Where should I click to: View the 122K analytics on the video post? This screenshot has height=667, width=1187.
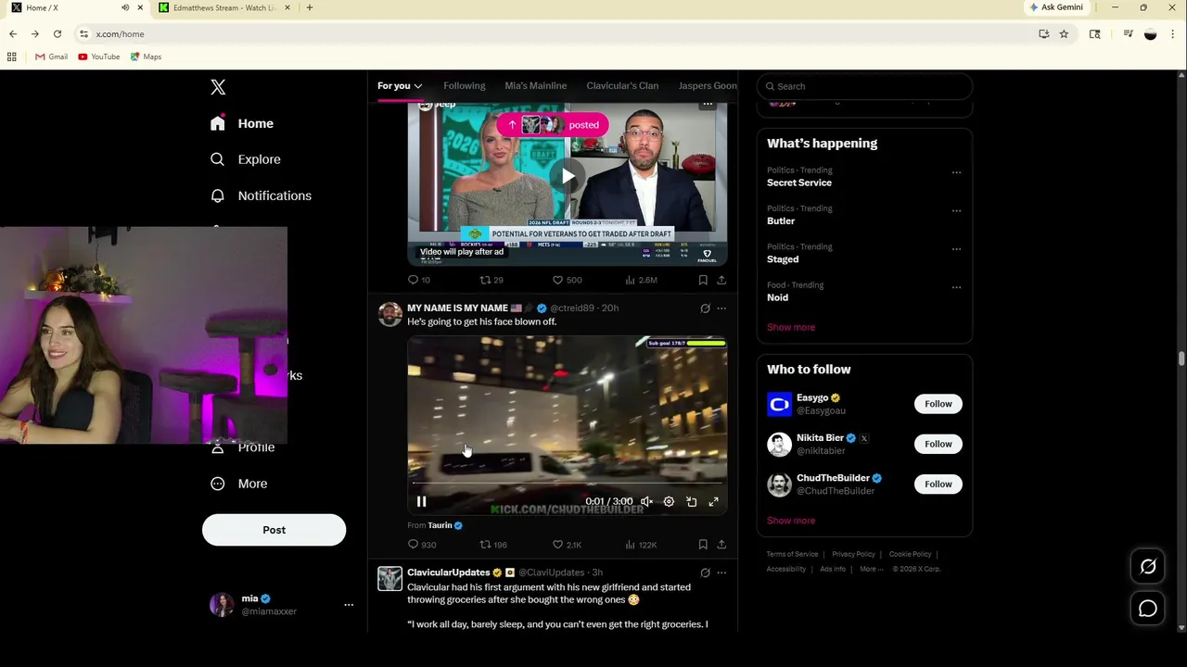[x=641, y=545]
